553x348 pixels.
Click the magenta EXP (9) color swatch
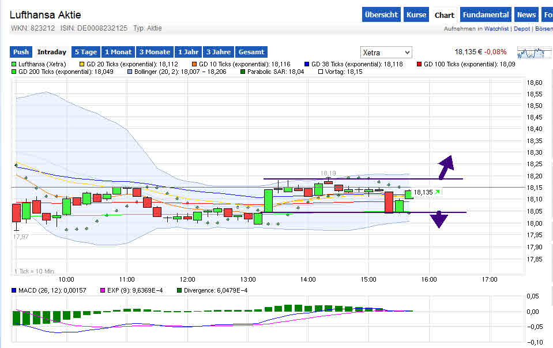click(x=103, y=290)
